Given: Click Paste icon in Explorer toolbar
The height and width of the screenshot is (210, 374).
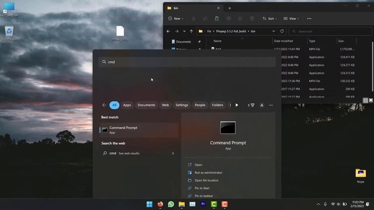Looking at the screenshot, I should 217,19.
